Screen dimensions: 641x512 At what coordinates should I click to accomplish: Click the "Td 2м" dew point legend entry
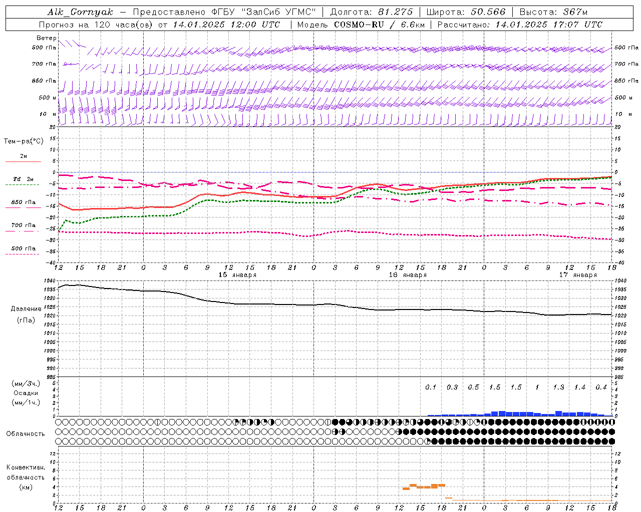[23, 179]
